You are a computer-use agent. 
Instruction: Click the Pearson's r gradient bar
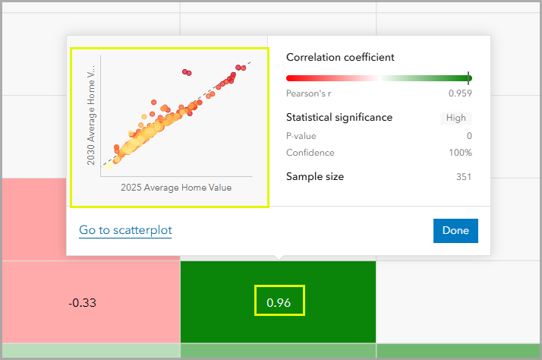(379, 78)
